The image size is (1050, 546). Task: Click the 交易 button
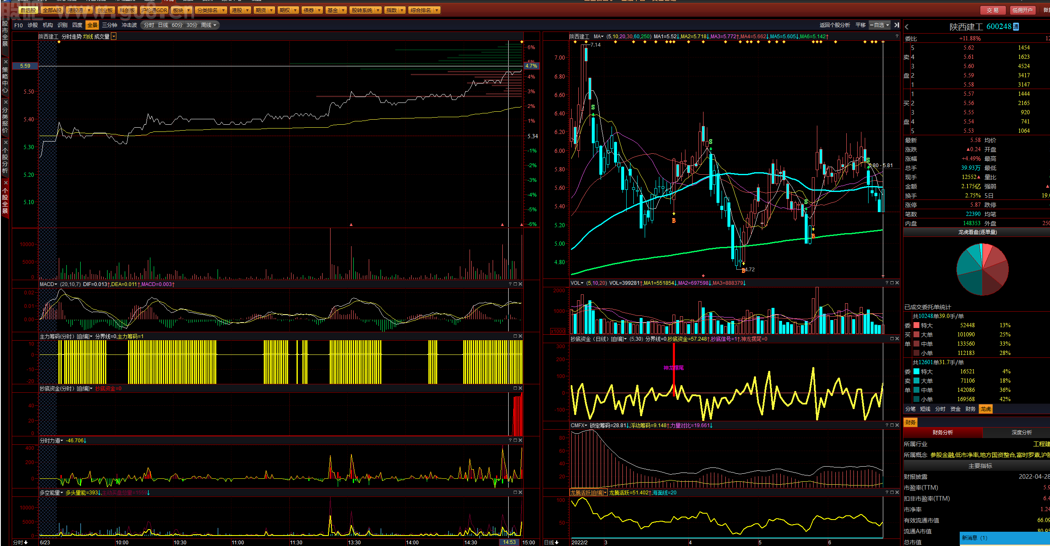pos(993,10)
